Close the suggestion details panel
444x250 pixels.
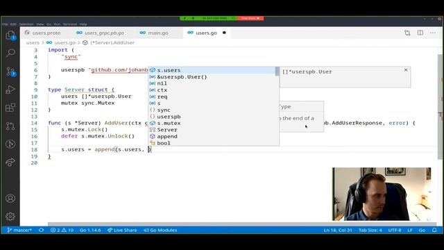[x=406, y=70]
